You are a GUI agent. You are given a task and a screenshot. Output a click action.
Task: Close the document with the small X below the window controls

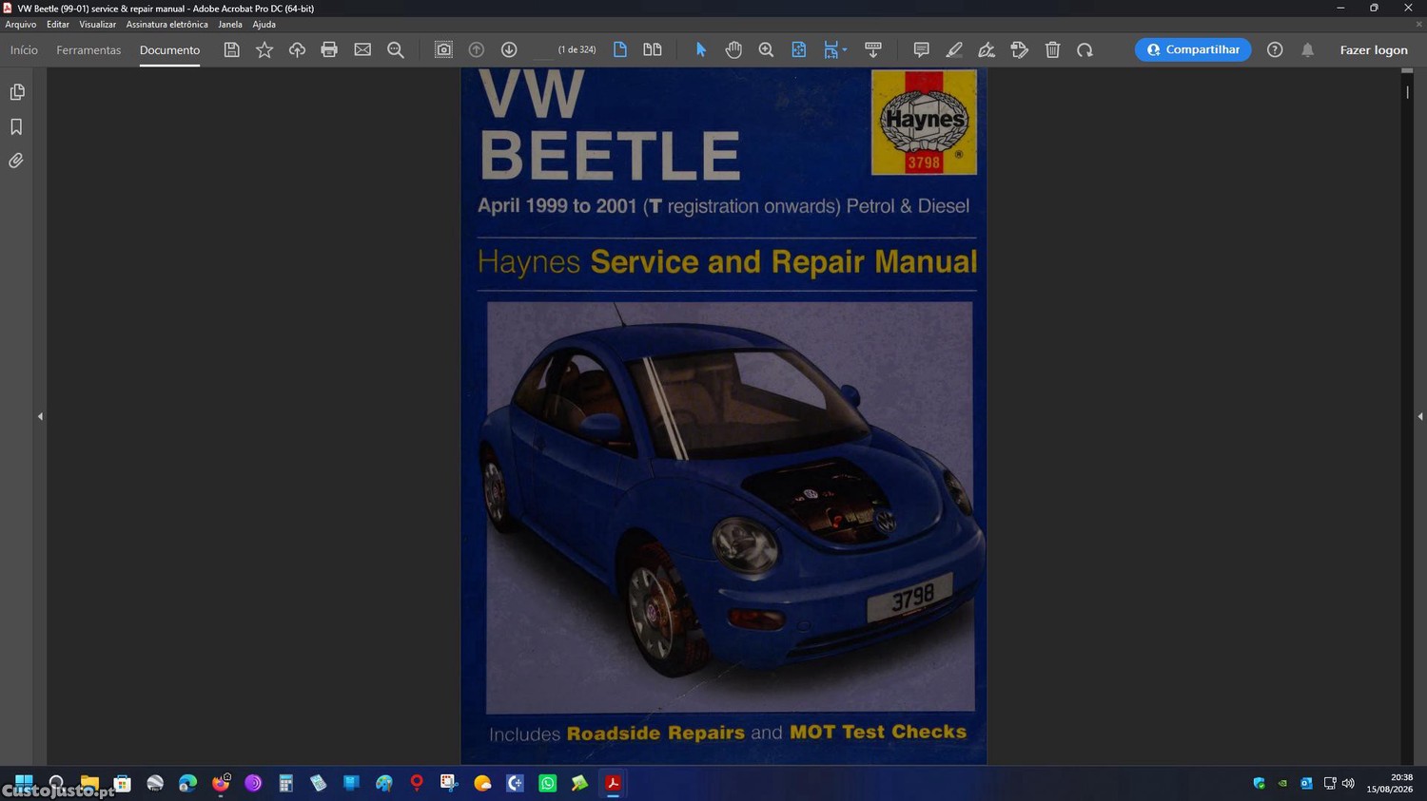point(1418,25)
